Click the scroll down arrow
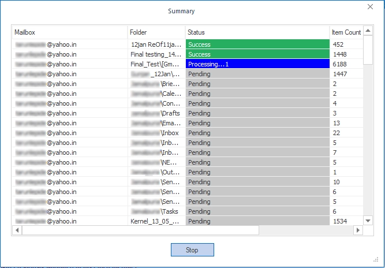 (x=368, y=221)
